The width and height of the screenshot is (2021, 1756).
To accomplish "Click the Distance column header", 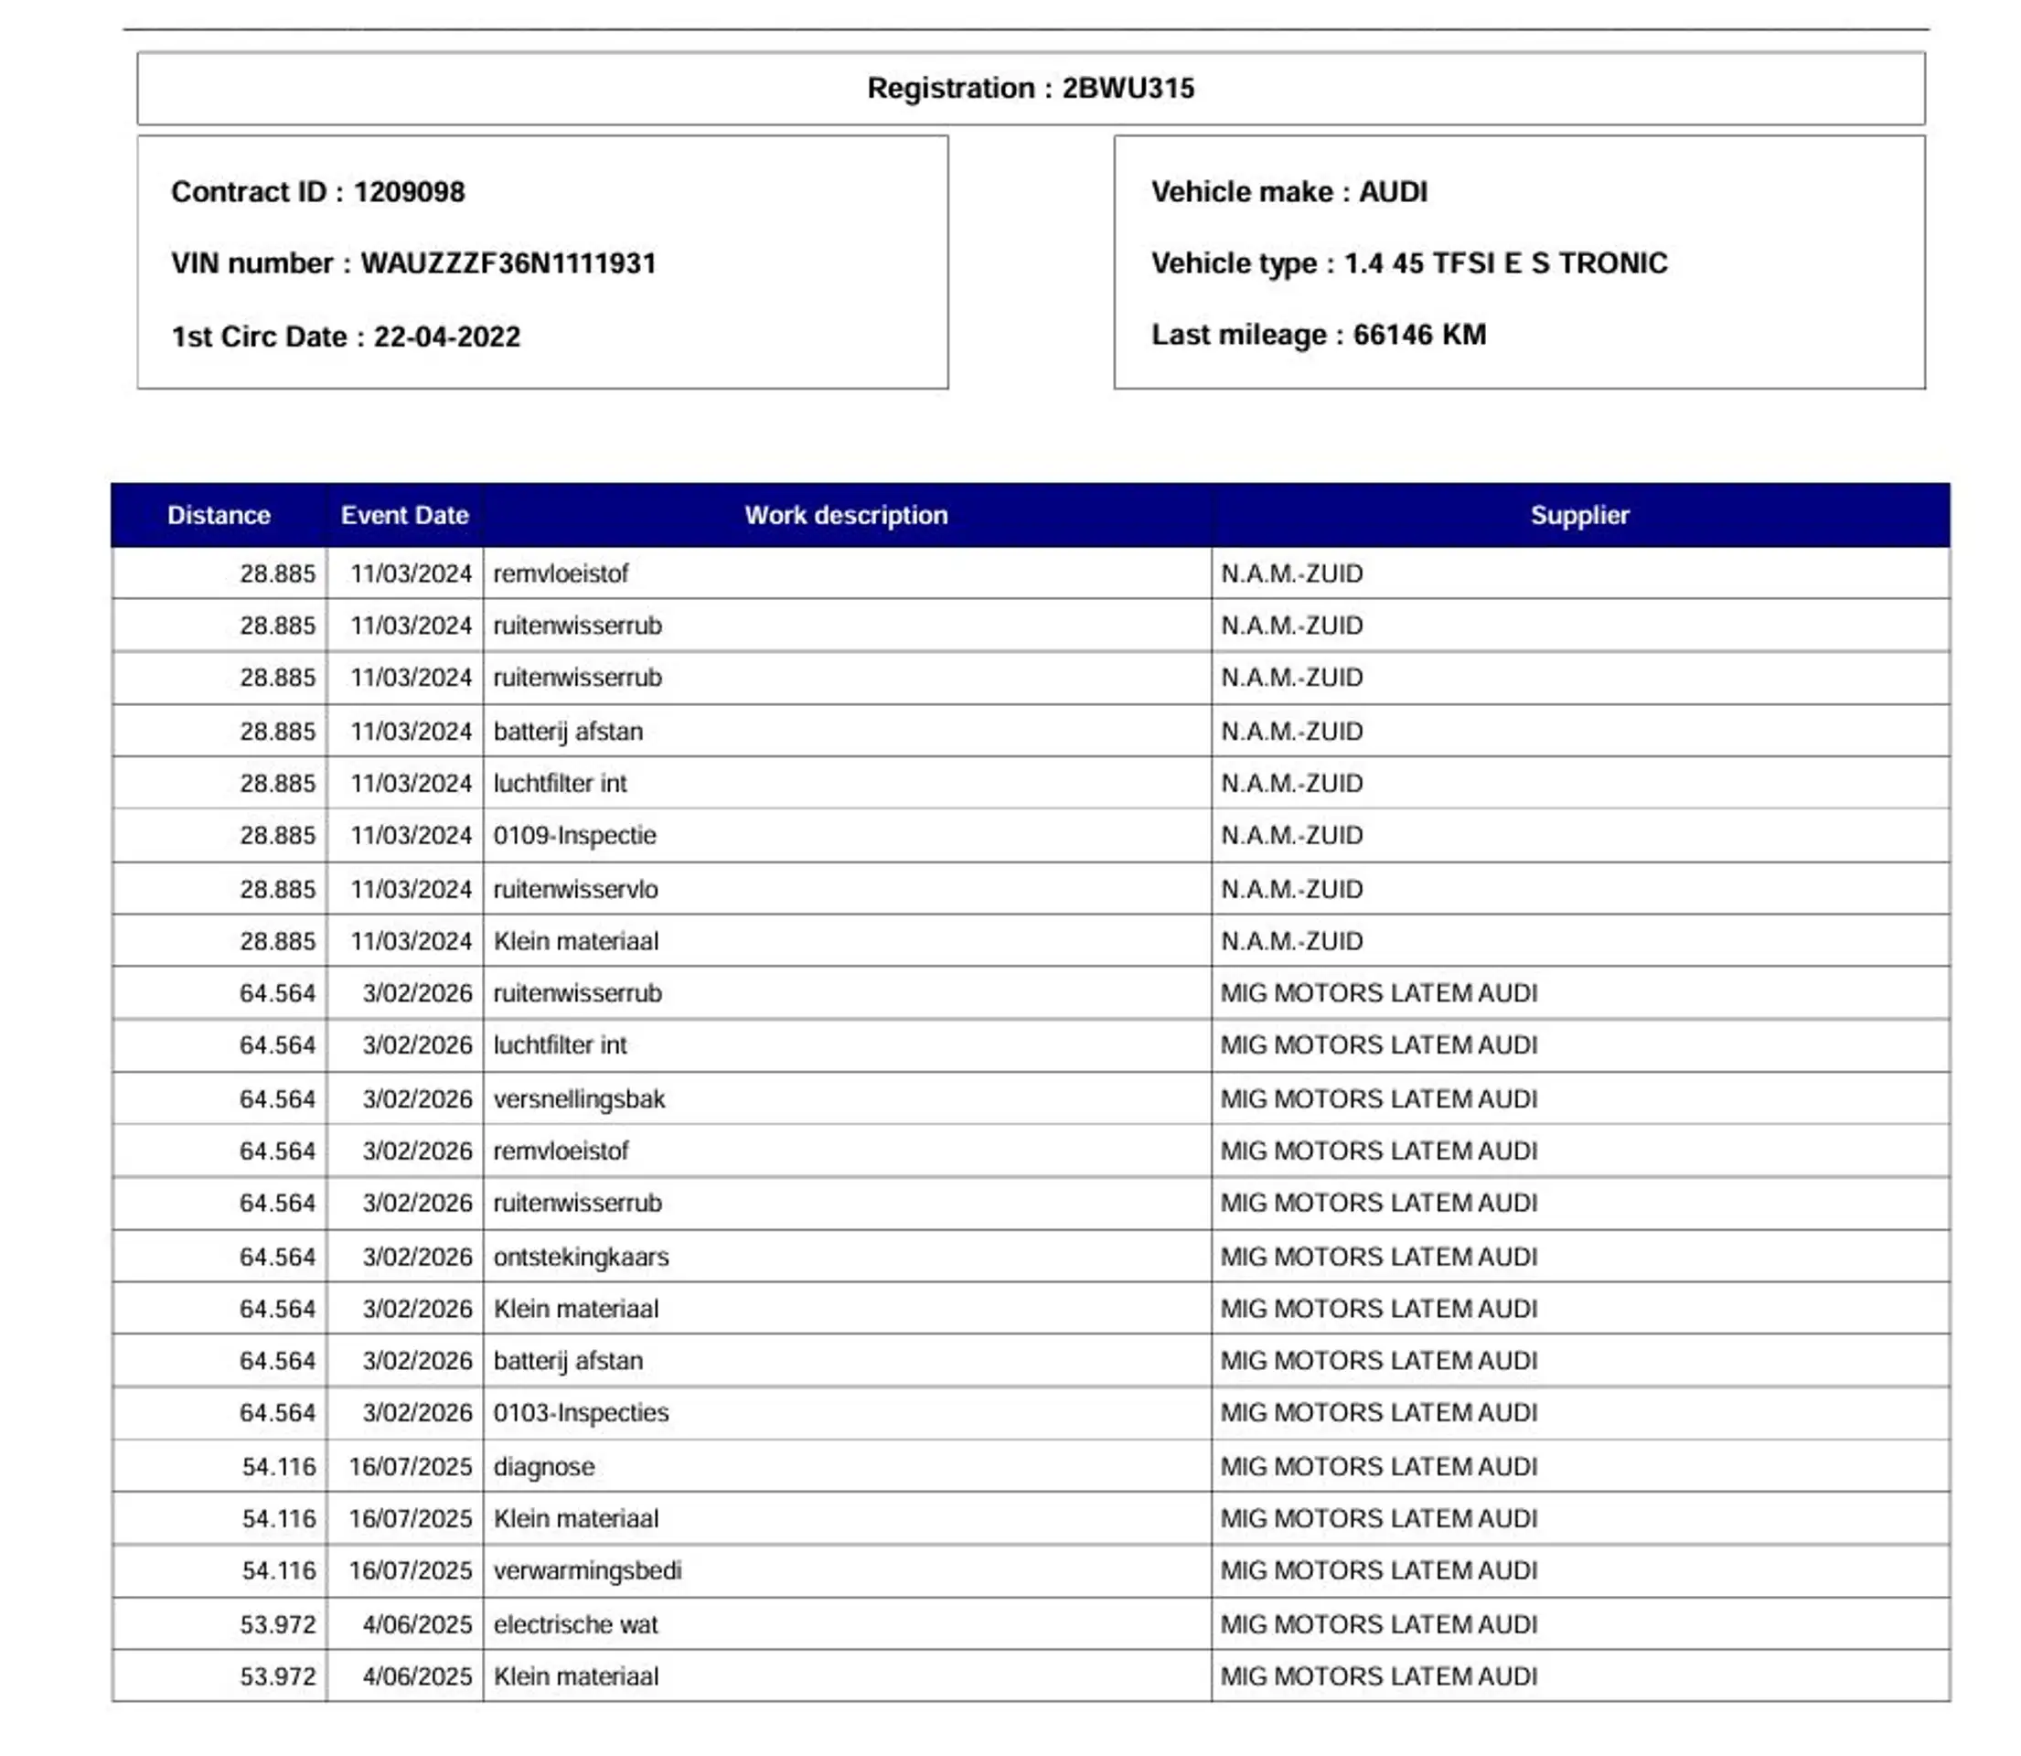I will (219, 516).
